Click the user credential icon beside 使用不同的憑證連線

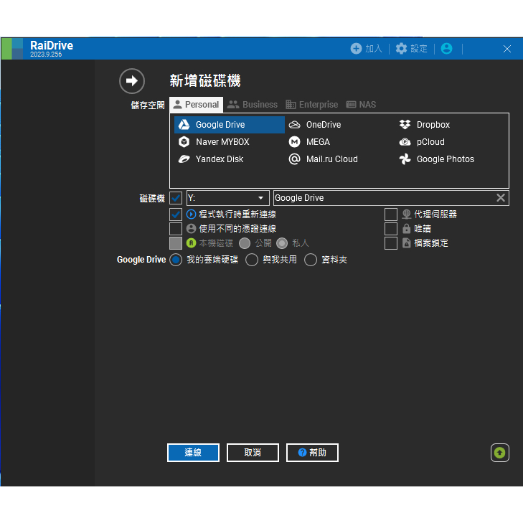click(x=191, y=228)
